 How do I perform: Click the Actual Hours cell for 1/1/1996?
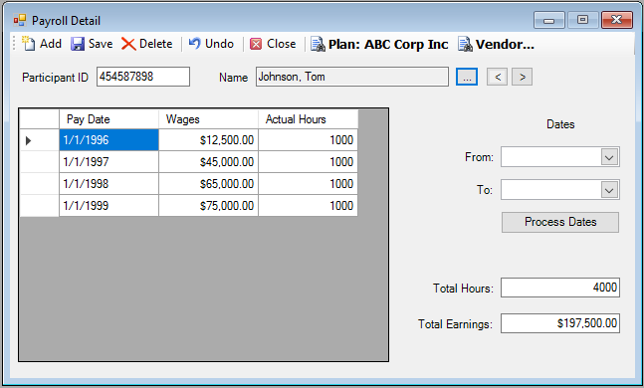point(308,140)
